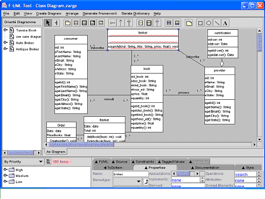
Task: Switch to the Source tab
Action: tap(120, 161)
